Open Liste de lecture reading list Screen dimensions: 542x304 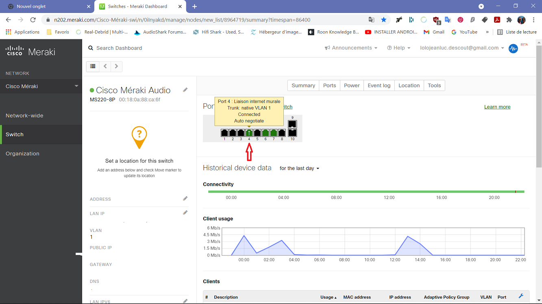517,32
